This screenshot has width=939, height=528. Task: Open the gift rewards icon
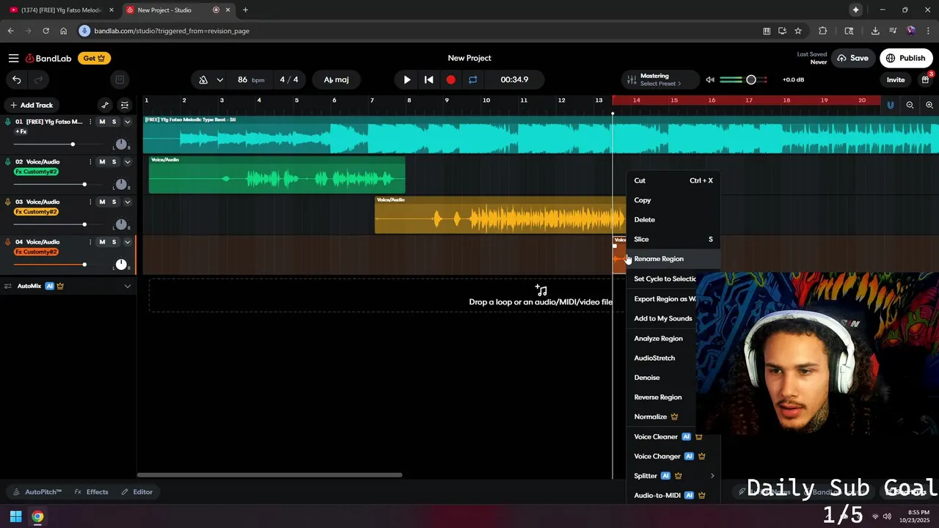926,79
